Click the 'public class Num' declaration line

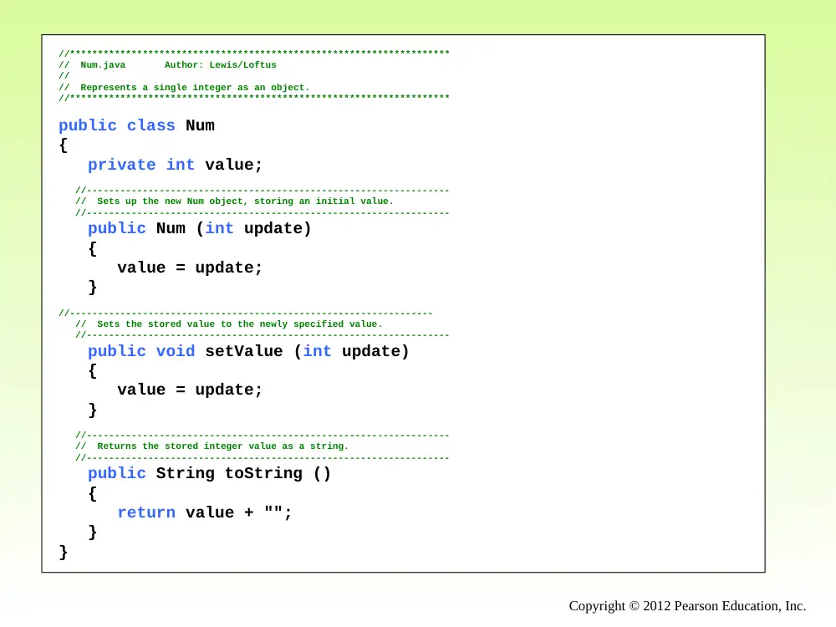point(136,126)
